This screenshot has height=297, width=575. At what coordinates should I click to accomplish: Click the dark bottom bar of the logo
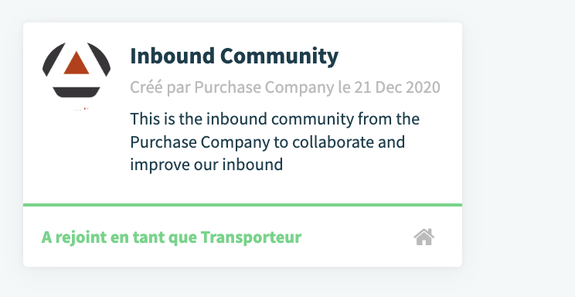coord(77,92)
